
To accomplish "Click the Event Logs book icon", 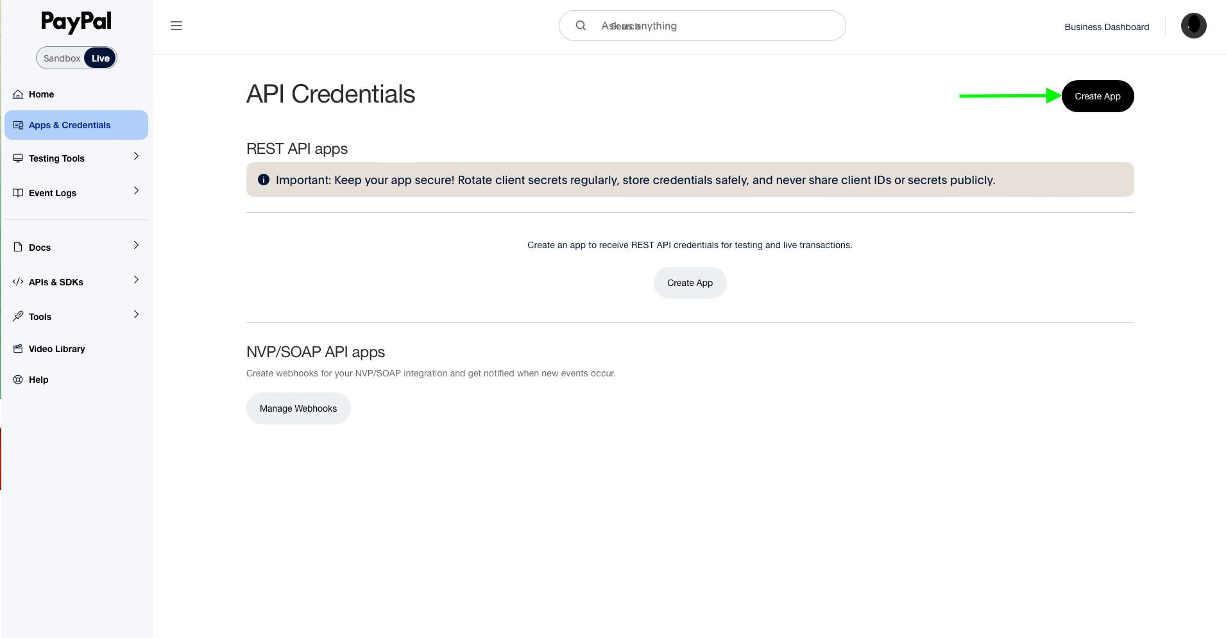I will (x=18, y=193).
